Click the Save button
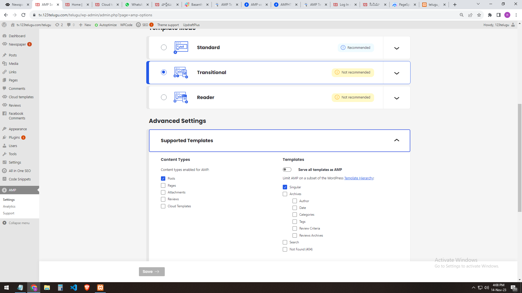 click(x=152, y=272)
